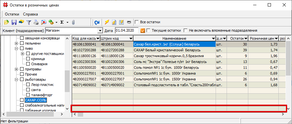The image size is (292, 124).
Task: Click the save floppy disk icon
Action: point(14,22)
